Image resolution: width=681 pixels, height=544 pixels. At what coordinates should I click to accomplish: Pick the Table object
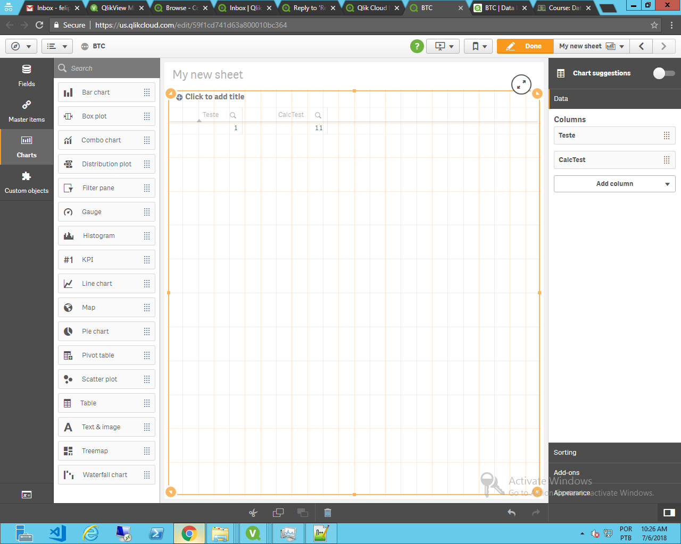[x=106, y=403]
